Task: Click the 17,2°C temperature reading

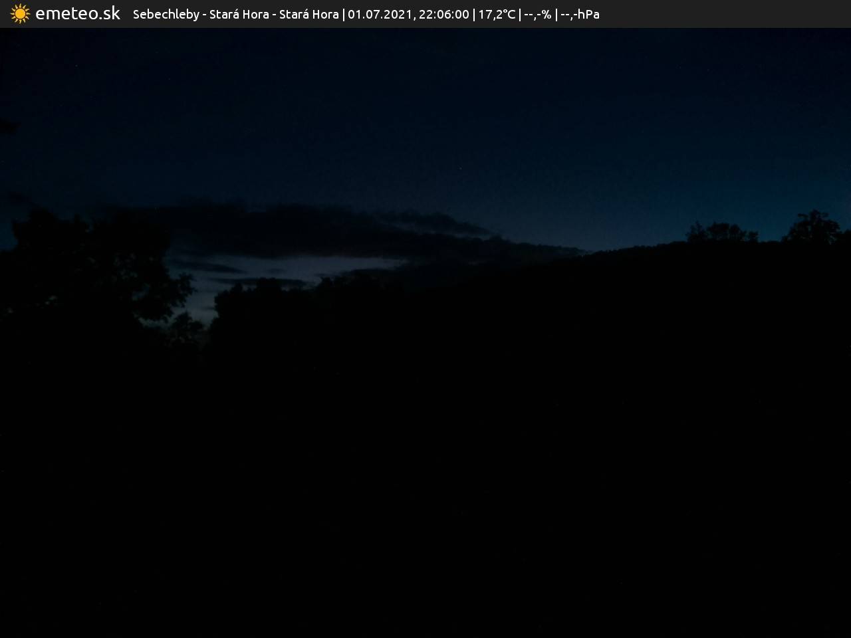Action: coord(497,14)
